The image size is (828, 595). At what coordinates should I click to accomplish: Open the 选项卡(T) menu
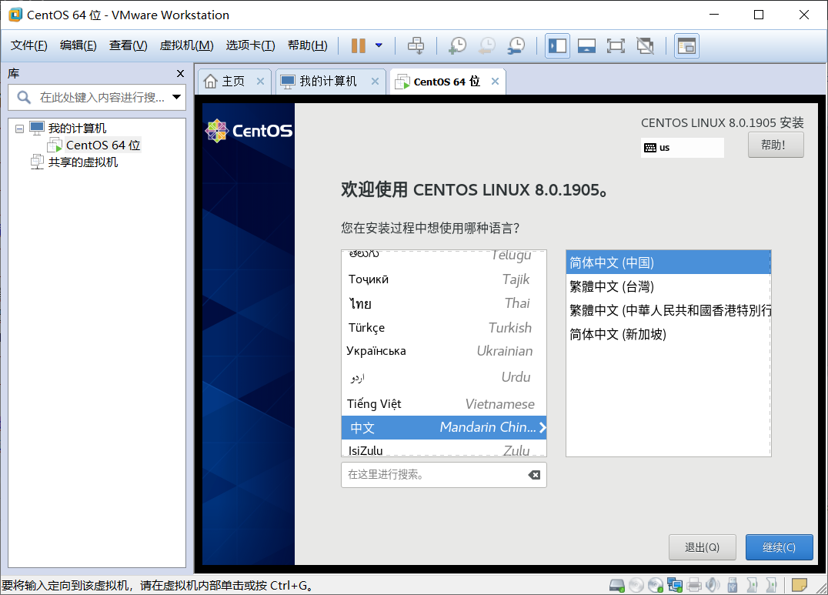click(x=250, y=45)
